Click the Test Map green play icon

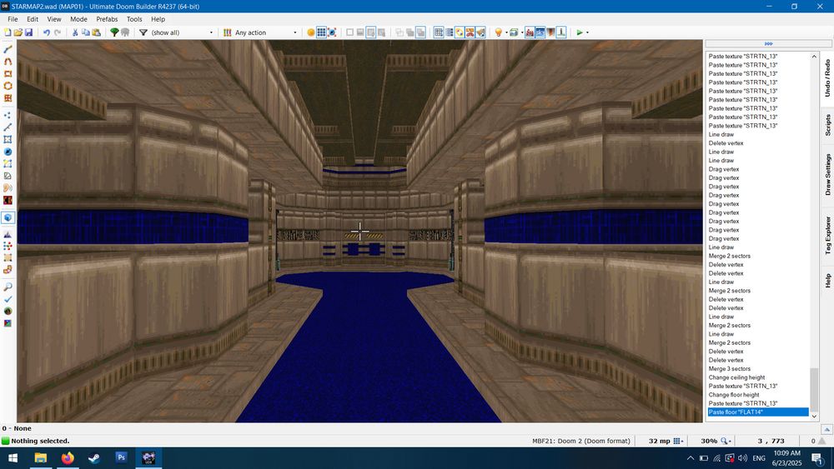click(580, 32)
